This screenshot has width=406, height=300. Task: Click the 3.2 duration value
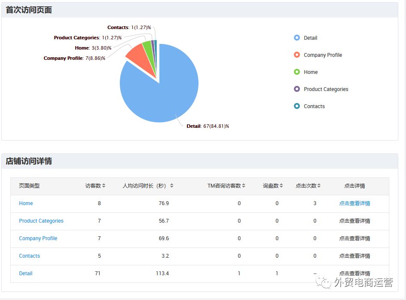click(x=165, y=256)
